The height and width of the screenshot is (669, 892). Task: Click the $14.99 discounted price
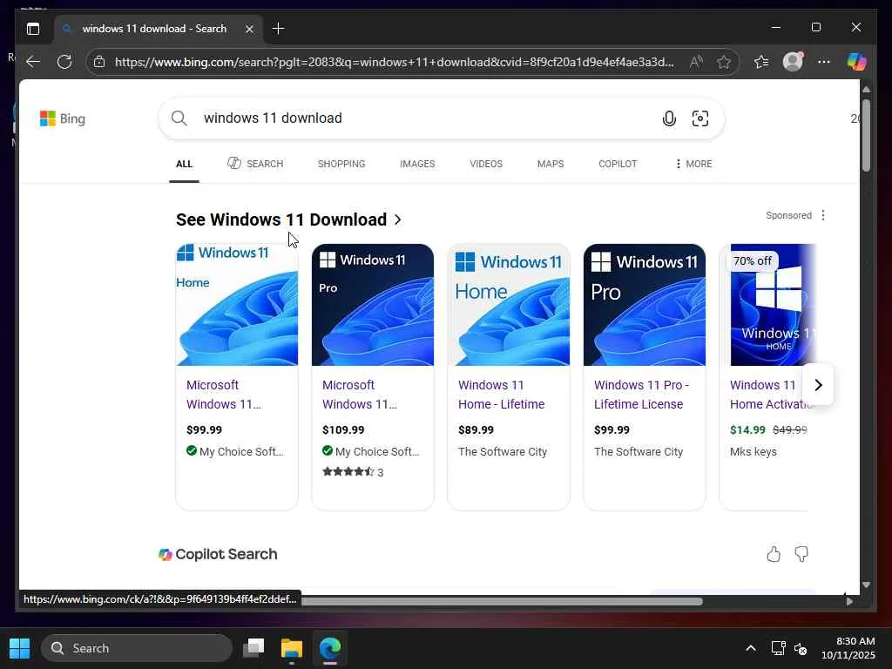pos(747,430)
